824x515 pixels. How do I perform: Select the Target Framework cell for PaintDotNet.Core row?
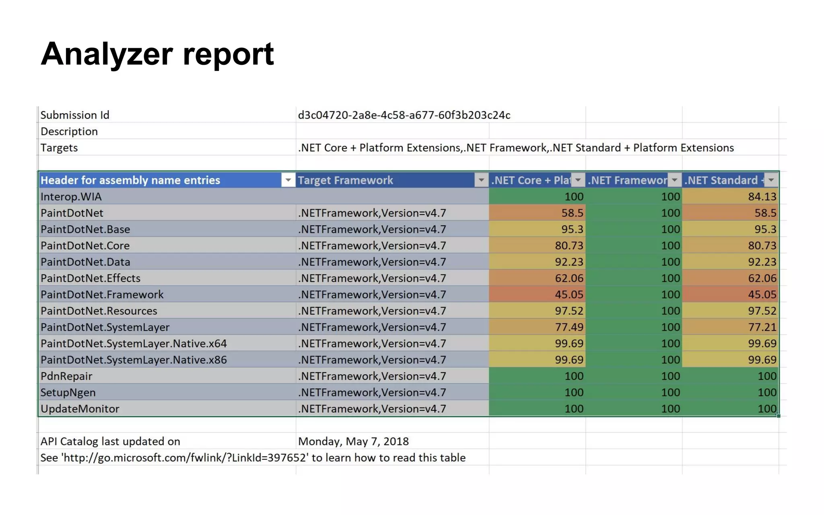tap(392, 245)
